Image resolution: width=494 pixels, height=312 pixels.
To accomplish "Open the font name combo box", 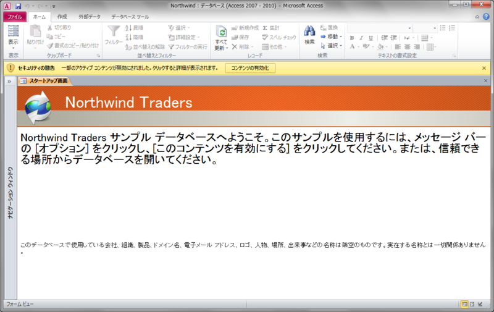I will [x=380, y=28].
